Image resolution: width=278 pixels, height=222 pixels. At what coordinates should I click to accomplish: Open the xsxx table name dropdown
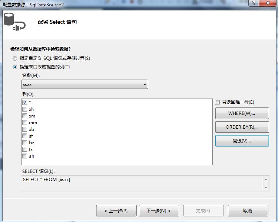click(85, 84)
